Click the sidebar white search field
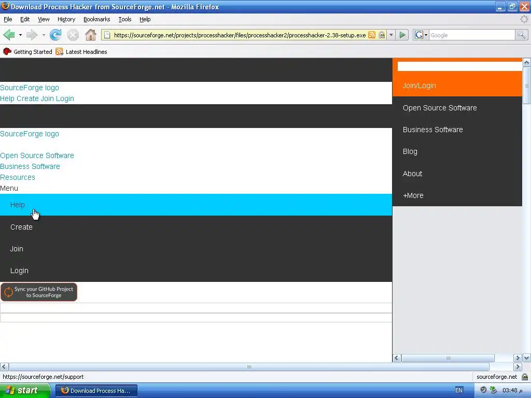 pyautogui.click(x=459, y=66)
